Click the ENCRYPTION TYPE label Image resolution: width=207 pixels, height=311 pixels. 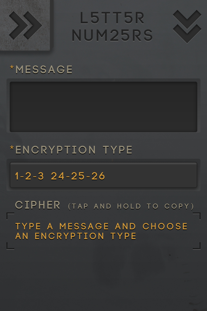[74, 150]
